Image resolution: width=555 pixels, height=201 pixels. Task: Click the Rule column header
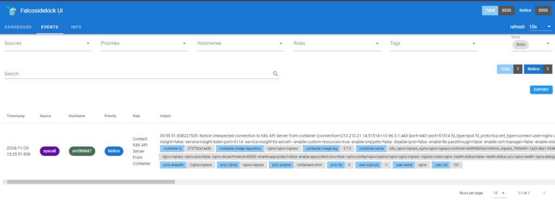(x=136, y=116)
